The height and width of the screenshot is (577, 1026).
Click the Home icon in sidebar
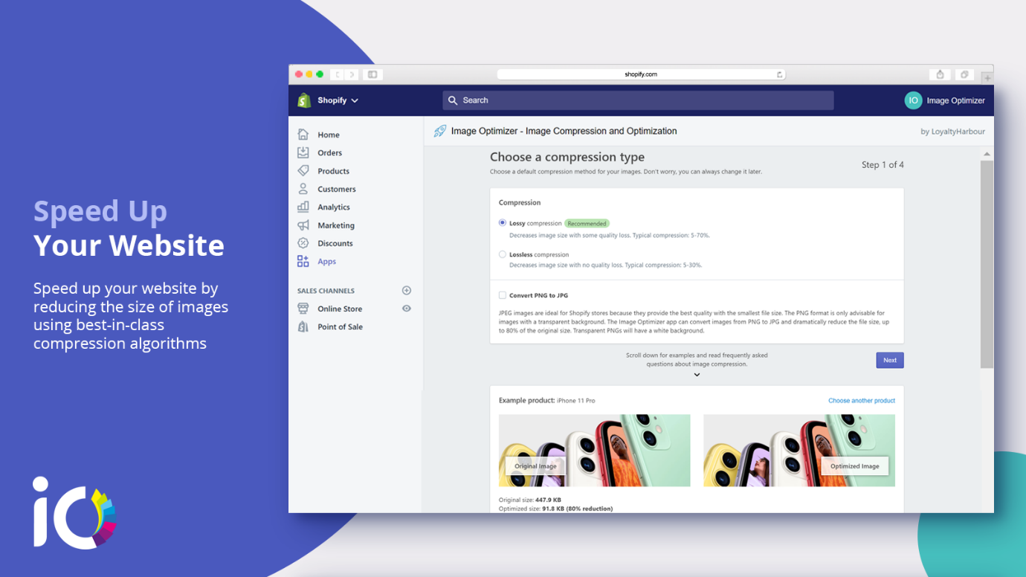(303, 135)
